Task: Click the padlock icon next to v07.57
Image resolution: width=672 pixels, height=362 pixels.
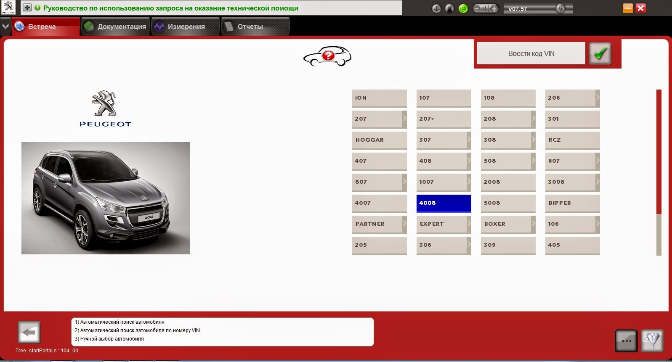Action: 560,8
